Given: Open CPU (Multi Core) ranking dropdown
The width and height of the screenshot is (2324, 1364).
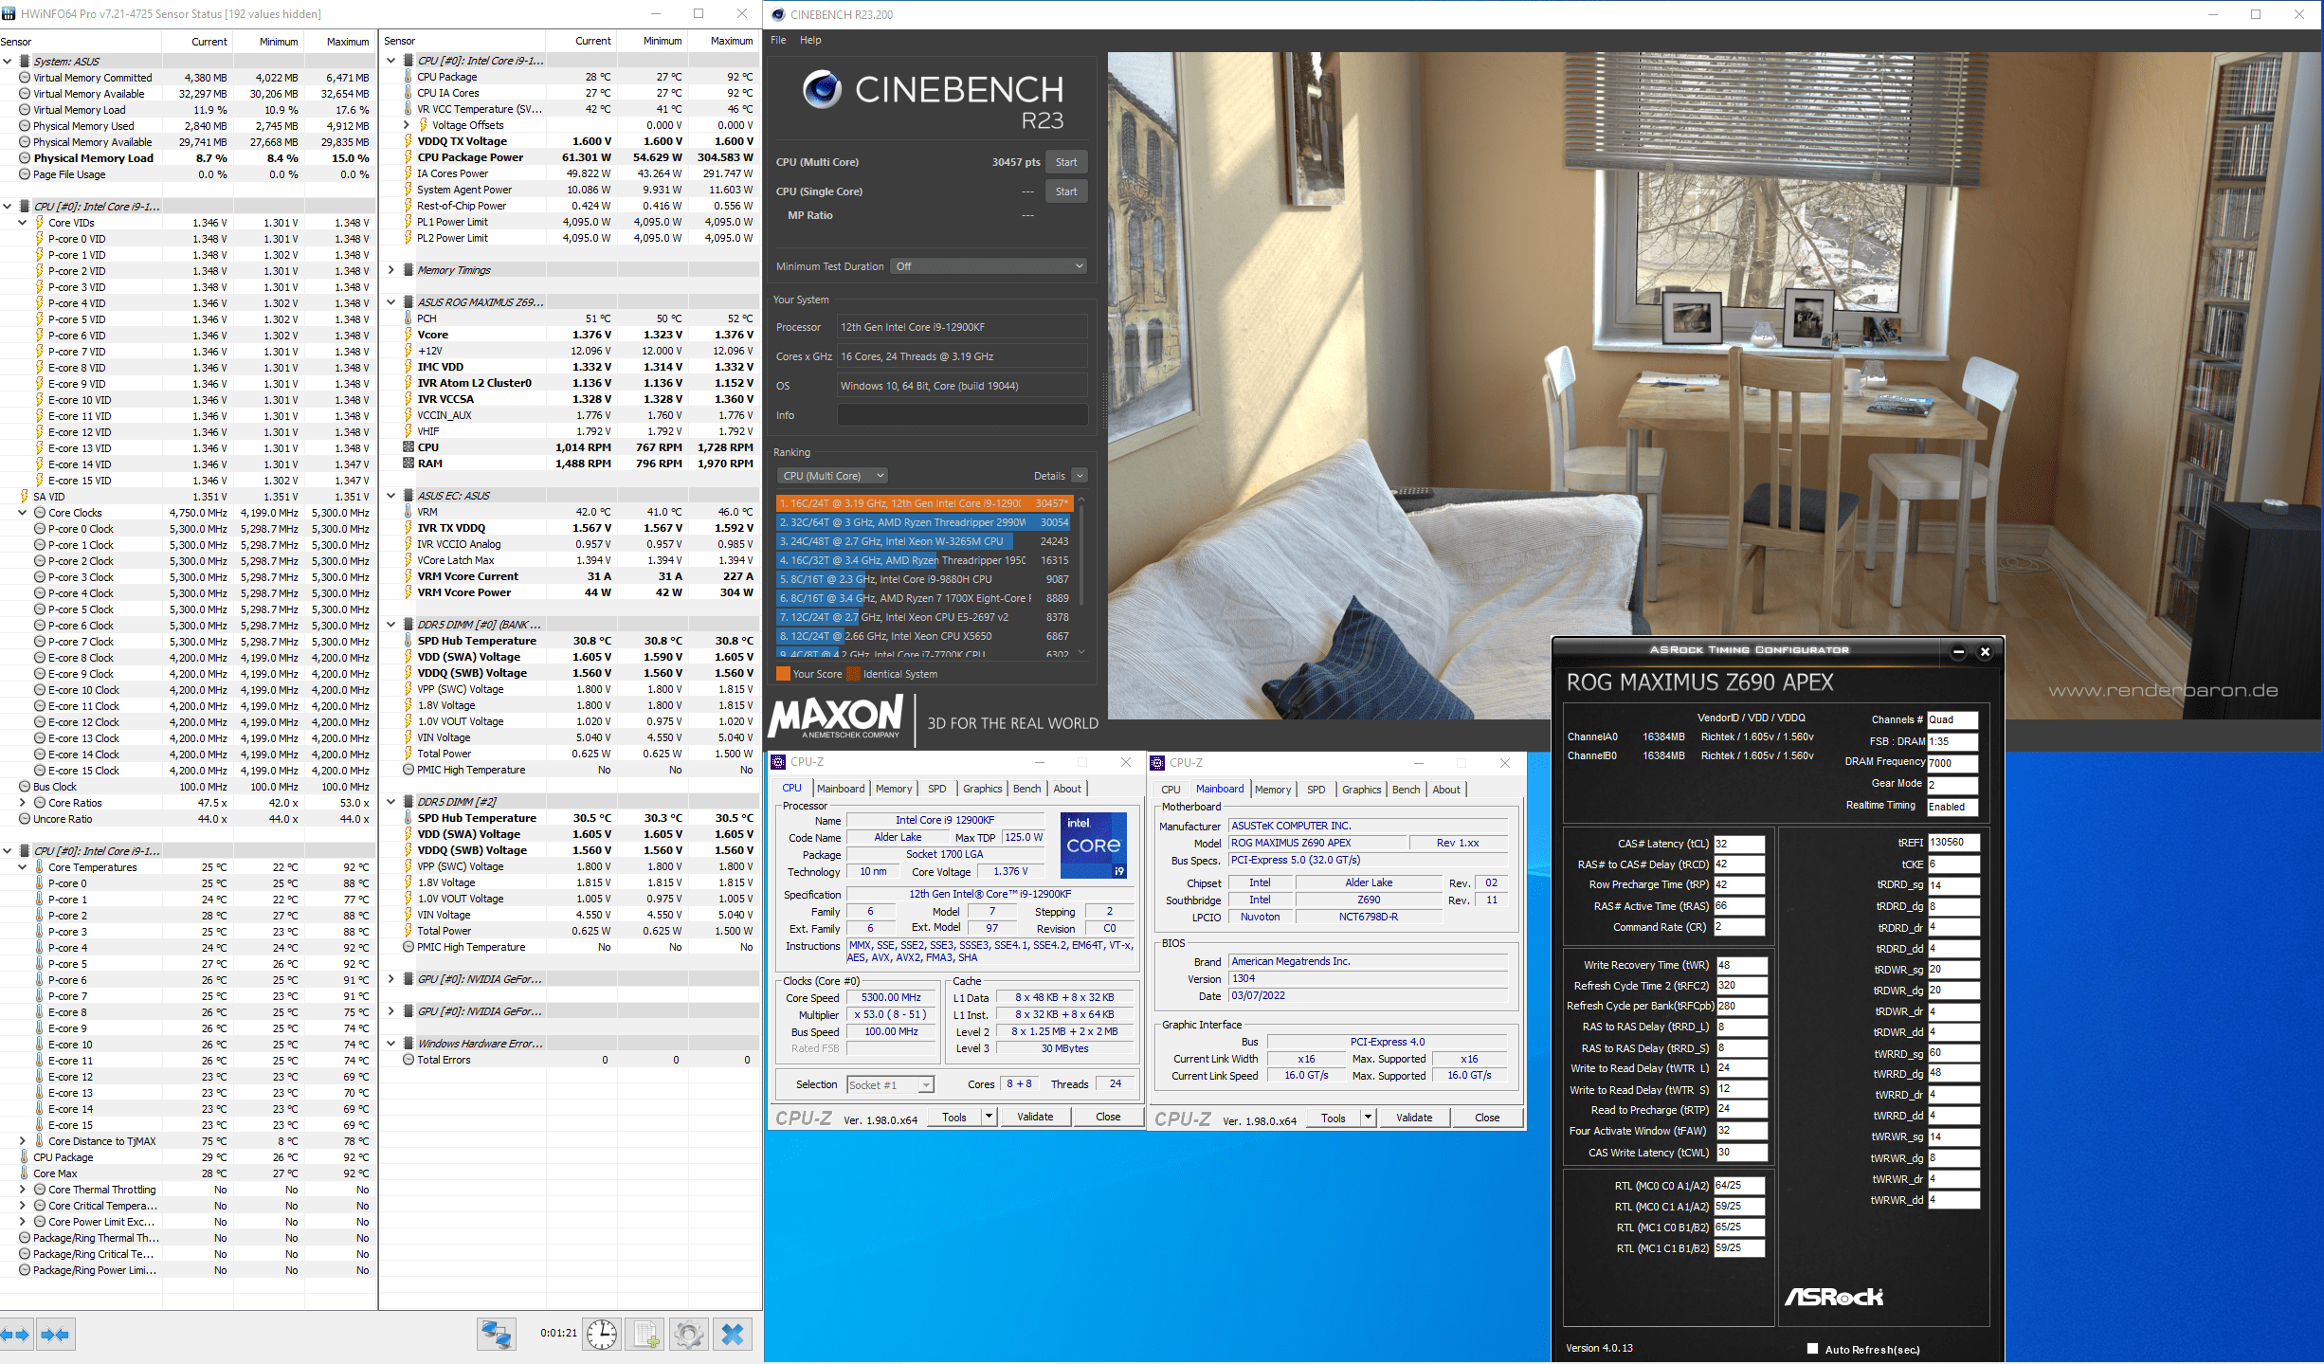Looking at the screenshot, I should 832,476.
